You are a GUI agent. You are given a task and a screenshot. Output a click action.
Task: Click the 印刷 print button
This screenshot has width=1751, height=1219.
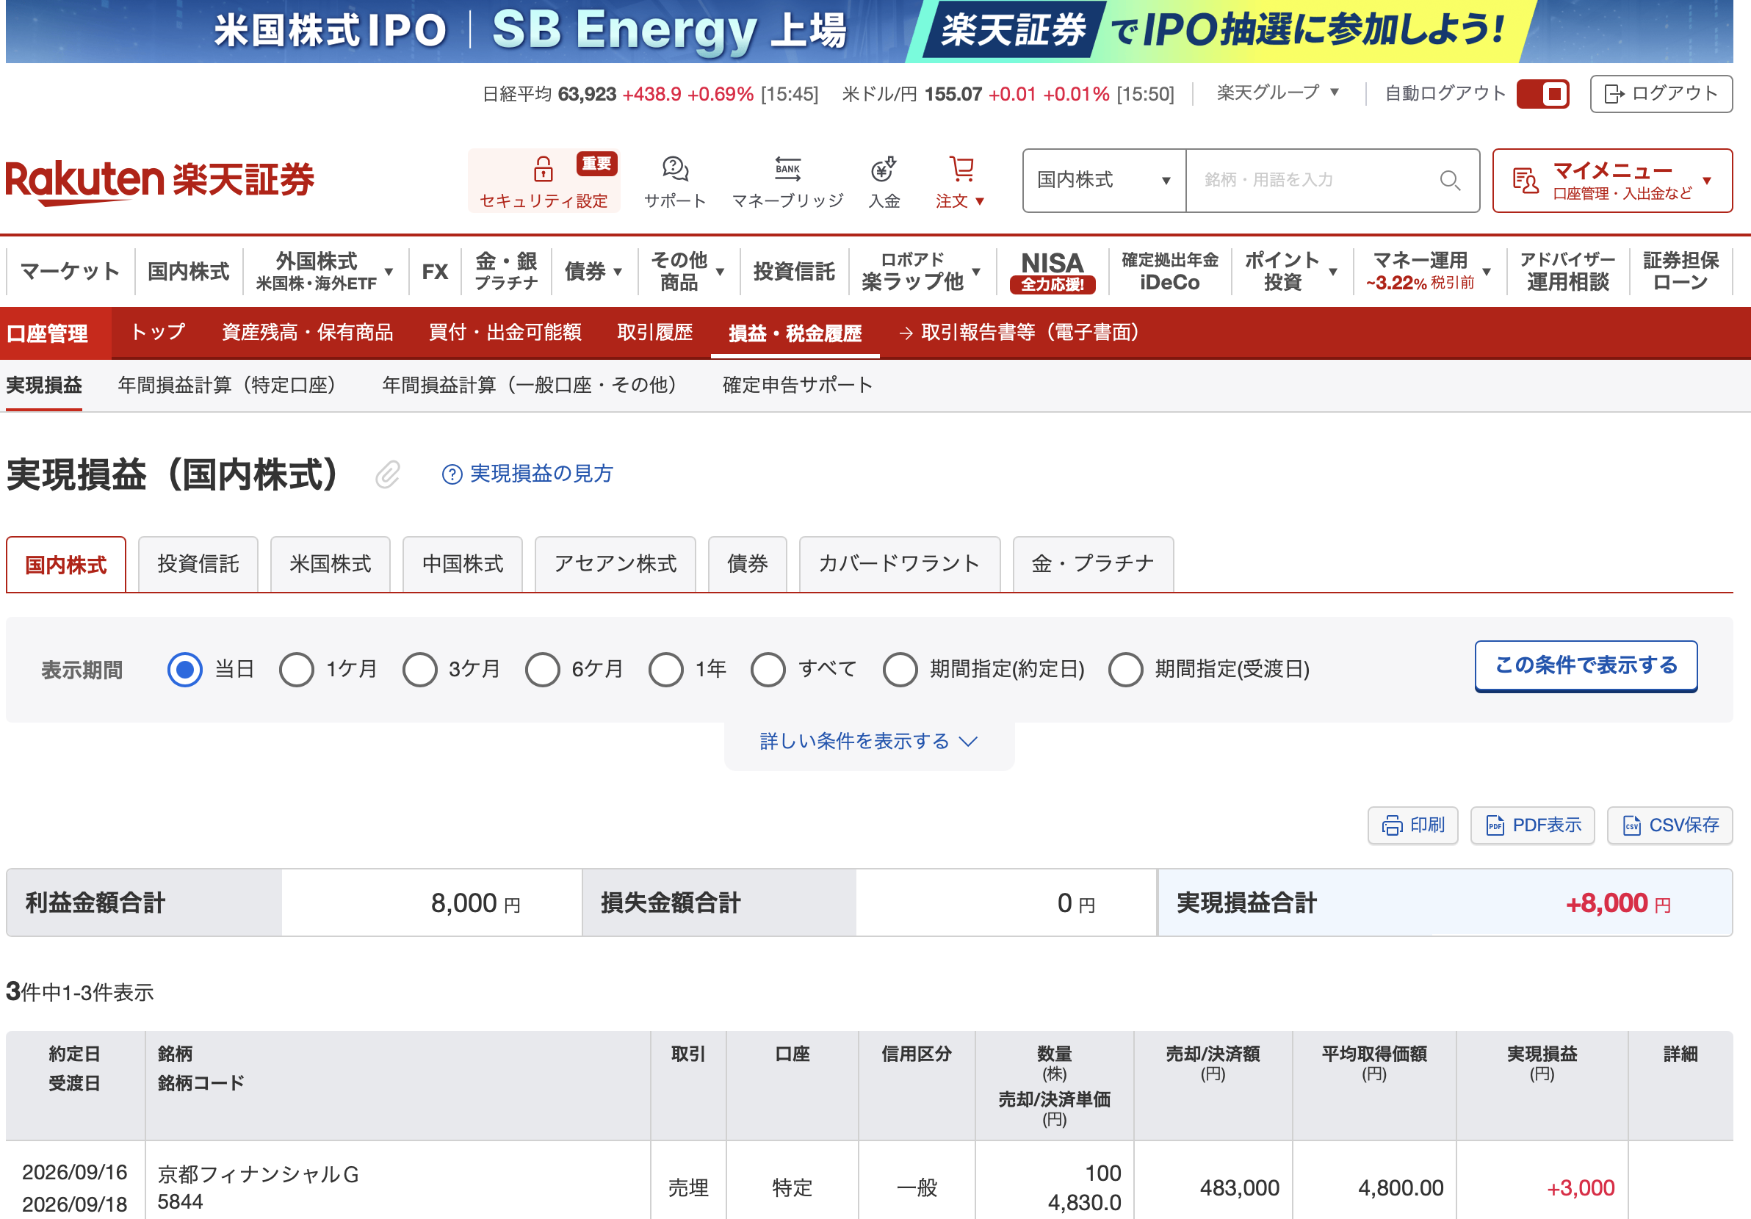coord(1412,825)
